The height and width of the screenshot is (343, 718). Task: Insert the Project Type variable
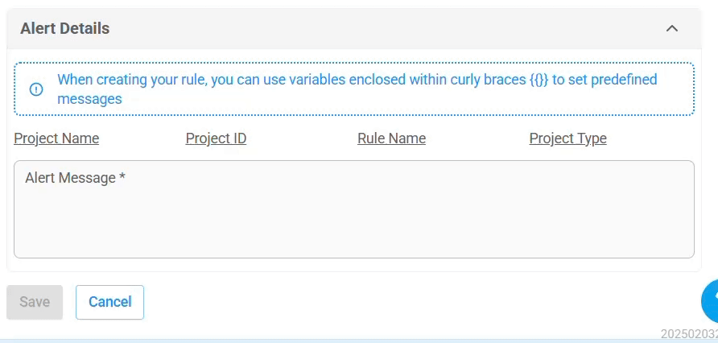pyautogui.click(x=567, y=138)
